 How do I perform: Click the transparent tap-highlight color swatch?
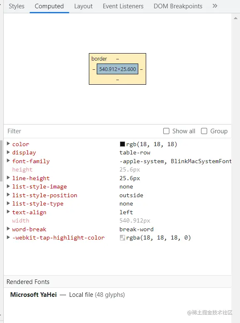point(122,238)
